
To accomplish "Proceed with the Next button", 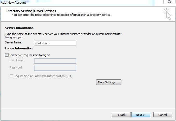I will (141, 115).
